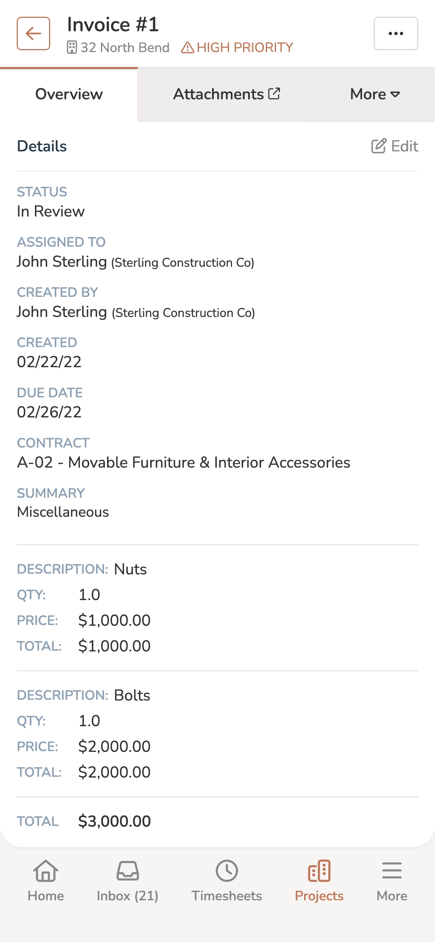Tap the pencil icon beside Details

[378, 145]
